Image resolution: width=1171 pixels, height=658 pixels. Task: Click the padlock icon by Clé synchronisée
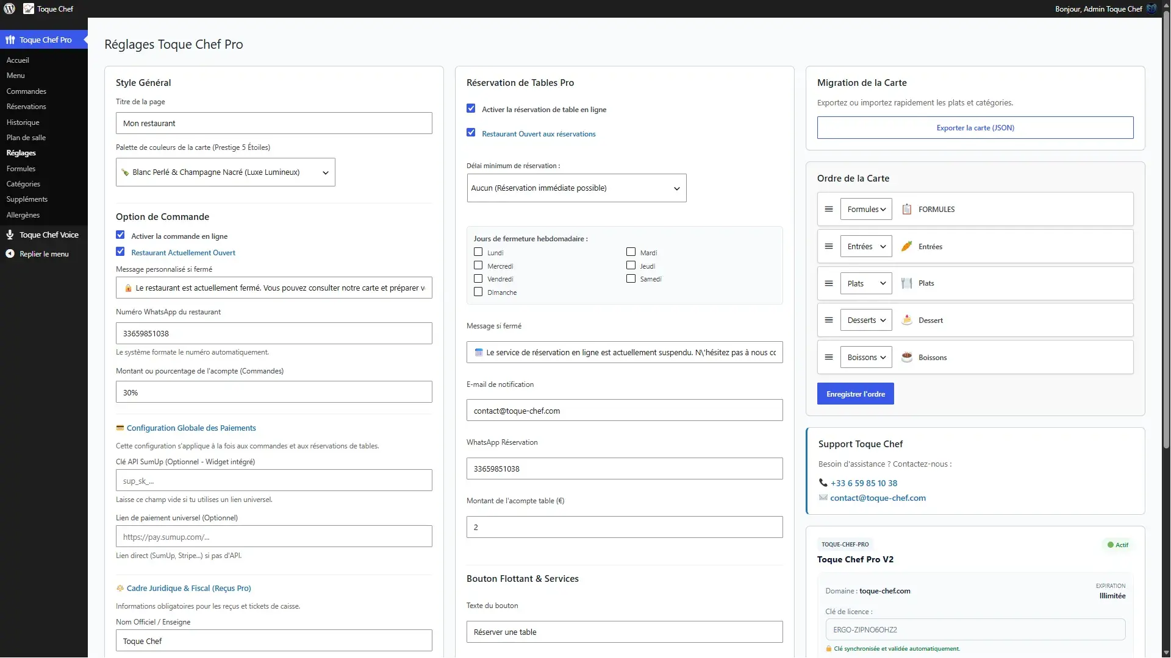(829, 649)
